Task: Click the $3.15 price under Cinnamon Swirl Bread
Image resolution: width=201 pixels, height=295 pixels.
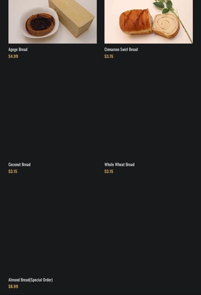Action: click(109, 56)
